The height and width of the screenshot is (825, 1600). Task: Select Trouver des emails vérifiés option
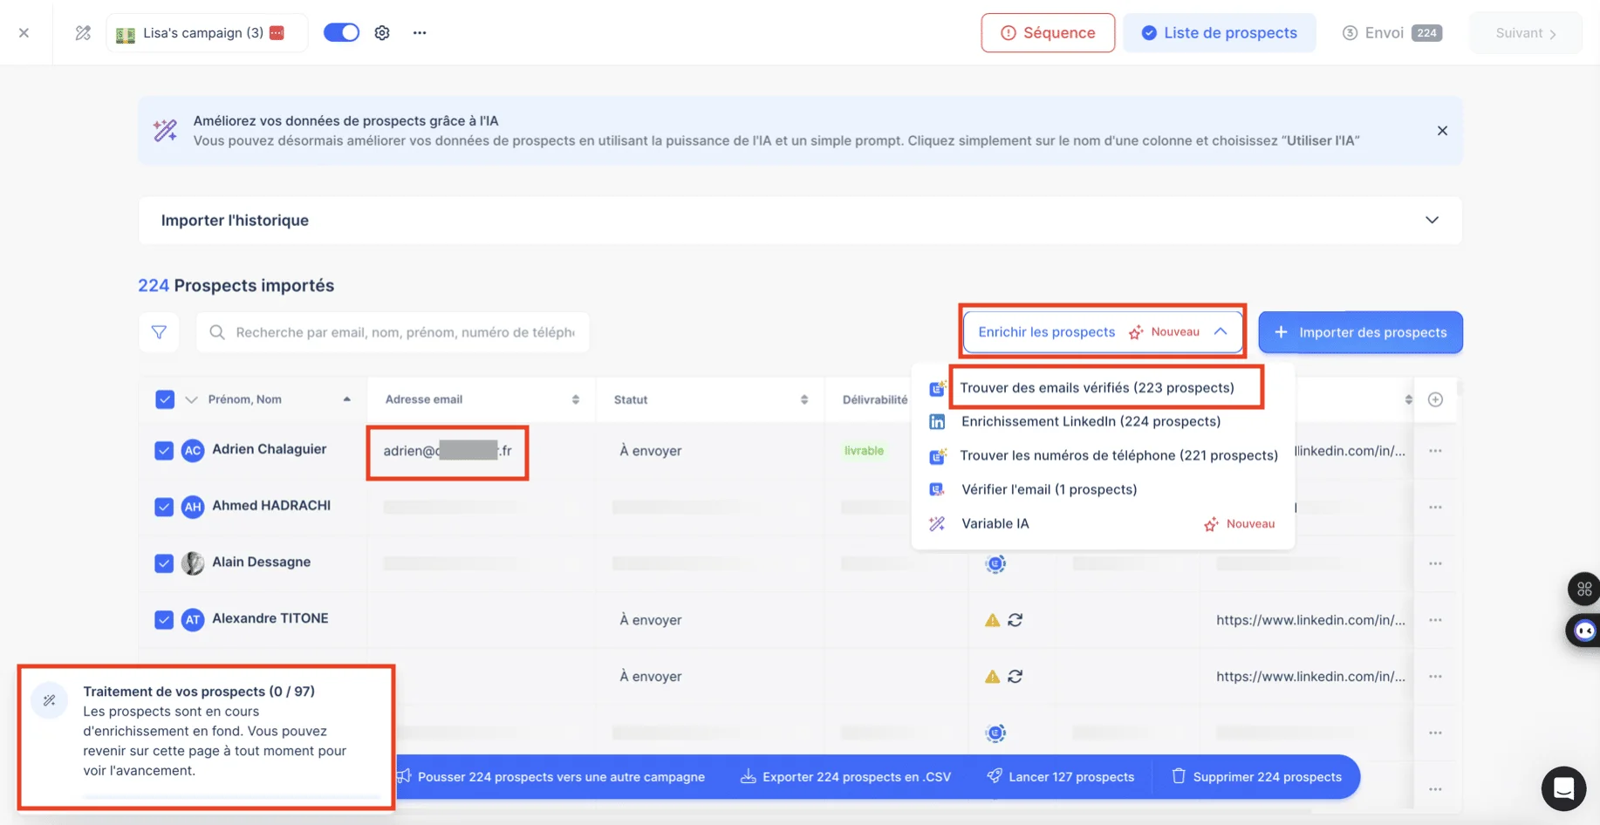coord(1097,388)
